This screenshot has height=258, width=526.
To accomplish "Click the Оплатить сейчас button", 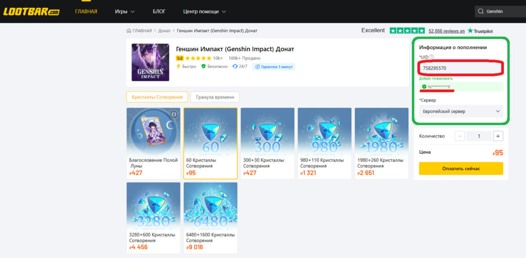I will tap(461, 169).
